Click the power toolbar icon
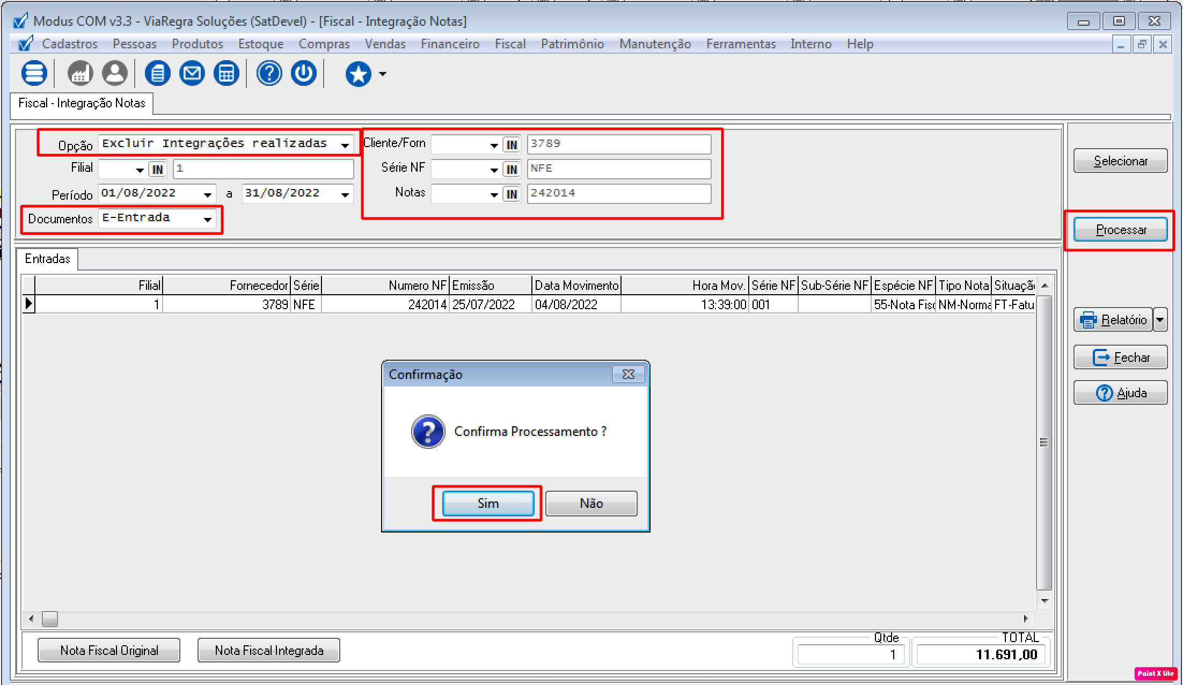The height and width of the screenshot is (685, 1183). [304, 74]
